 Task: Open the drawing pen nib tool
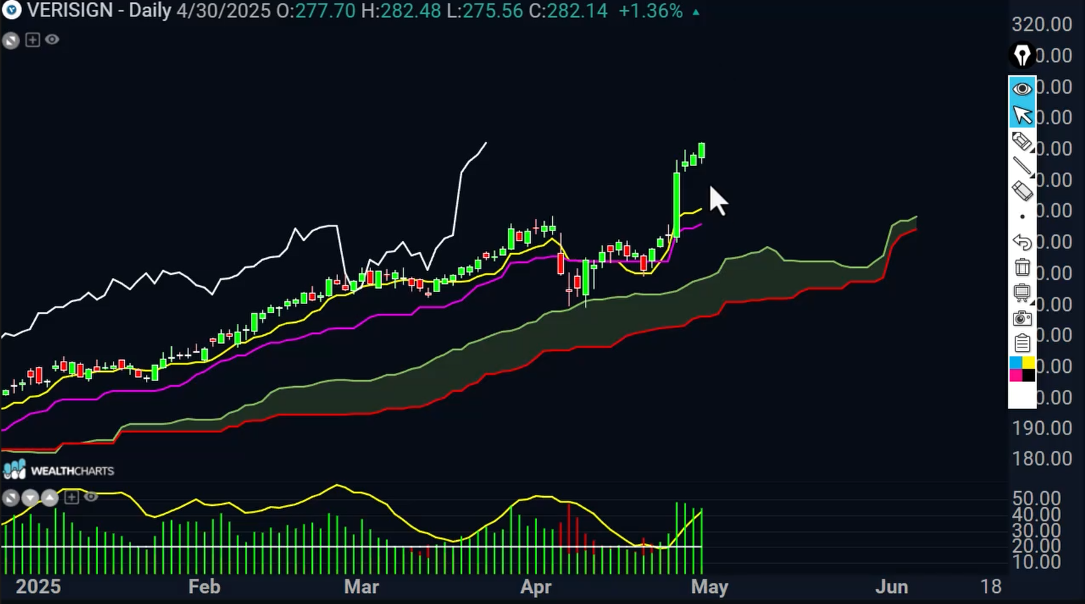tap(1022, 55)
